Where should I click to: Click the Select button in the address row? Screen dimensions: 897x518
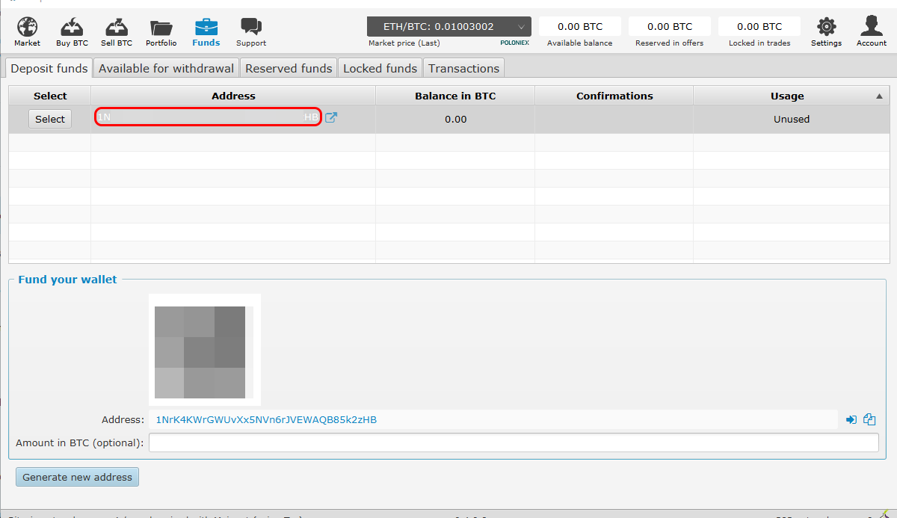coord(50,119)
